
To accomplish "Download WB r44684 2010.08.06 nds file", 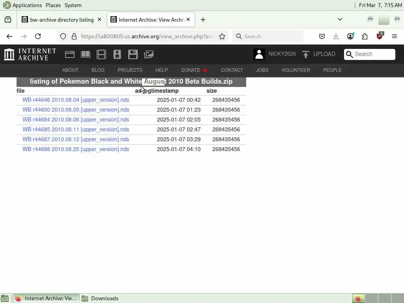I will tap(76, 120).
